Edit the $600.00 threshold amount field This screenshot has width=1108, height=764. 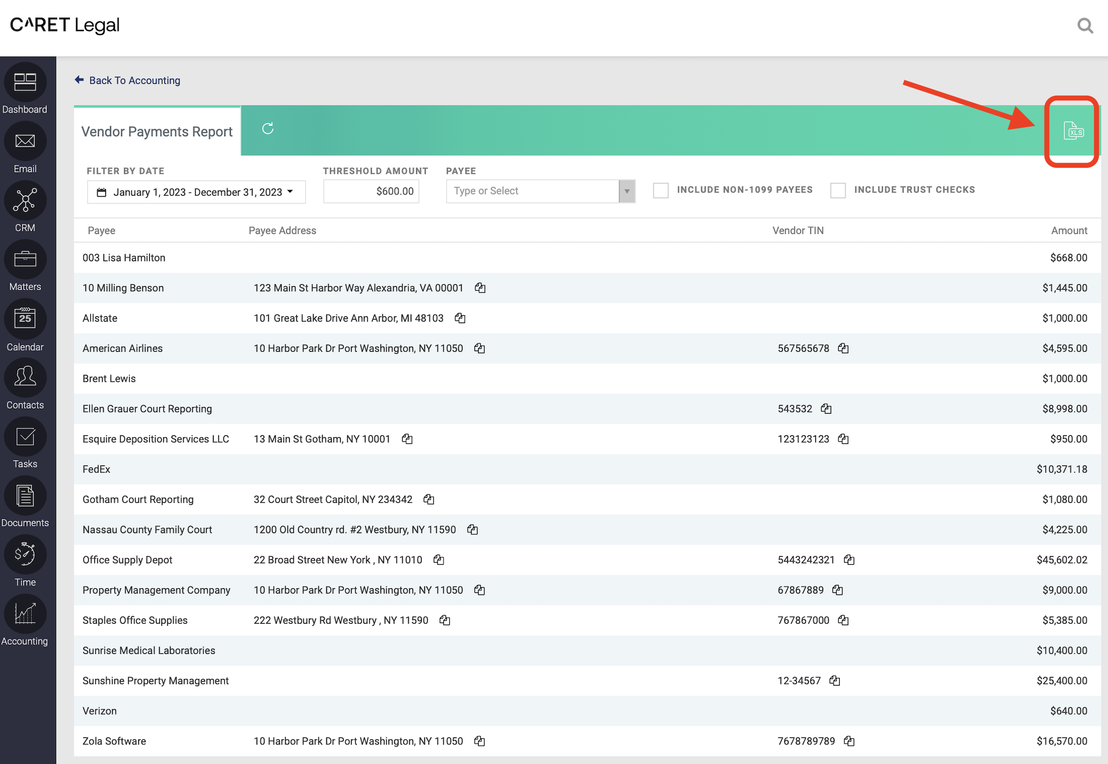[371, 191]
